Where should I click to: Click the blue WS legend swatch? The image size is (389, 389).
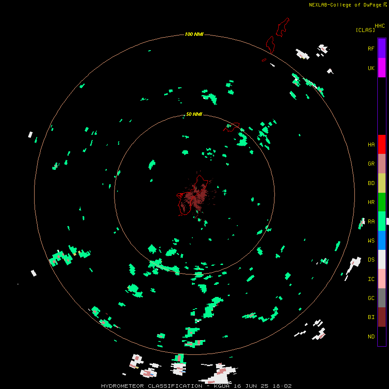pyautogui.click(x=382, y=240)
